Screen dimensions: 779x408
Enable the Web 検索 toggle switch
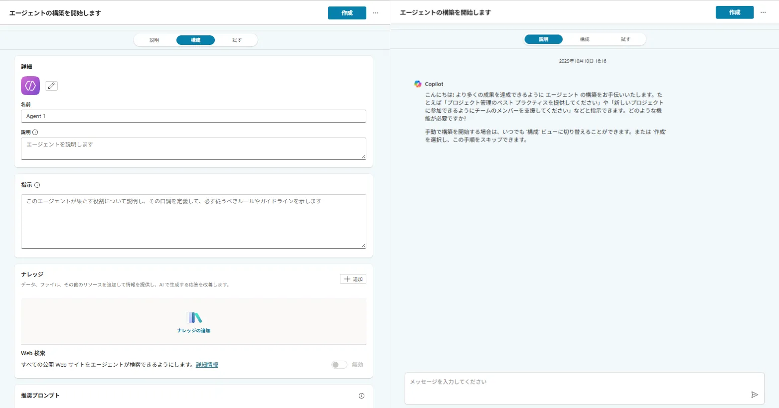tap(339, 365)
